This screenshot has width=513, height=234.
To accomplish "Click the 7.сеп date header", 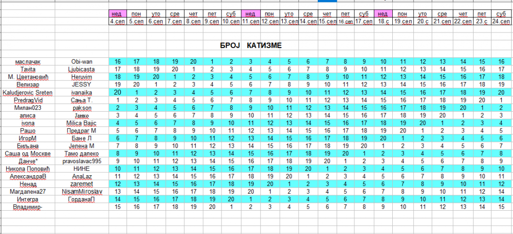I will [x=175, y=21].
